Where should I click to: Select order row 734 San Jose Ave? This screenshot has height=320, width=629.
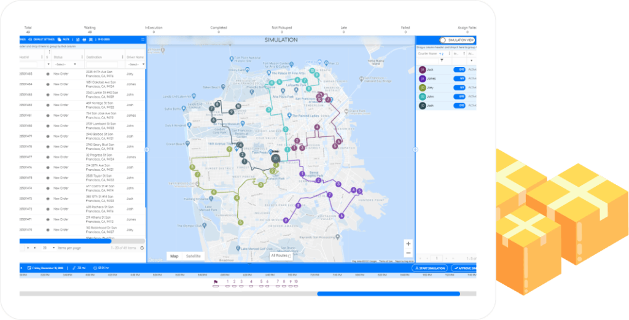click(x=82, y=115)
